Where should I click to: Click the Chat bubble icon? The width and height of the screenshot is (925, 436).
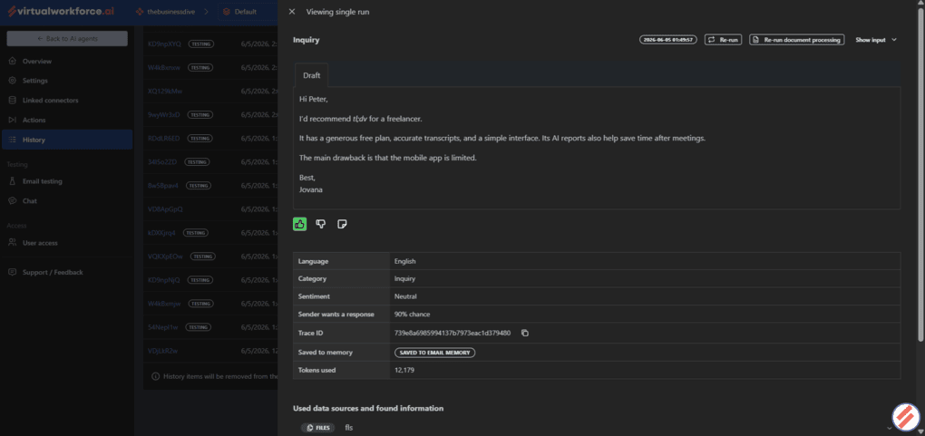tap(12, 200)
